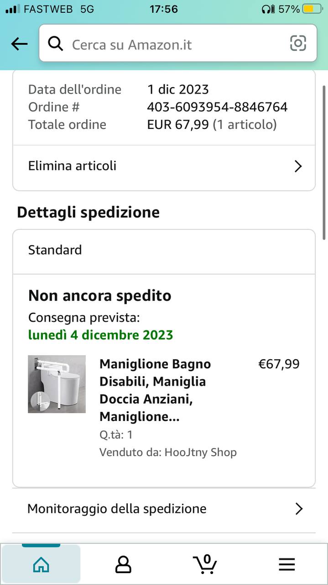Open the shopping cart icon

point(205,564)
